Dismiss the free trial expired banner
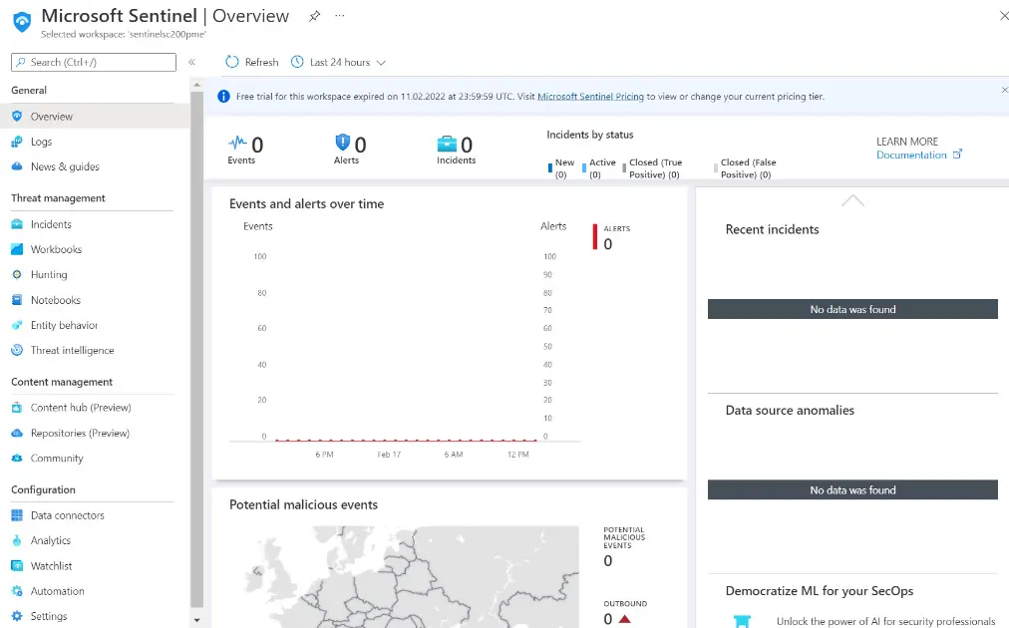Viewport: 1009px width, 628px height. pyautogui.click(x=1004, y=90)
